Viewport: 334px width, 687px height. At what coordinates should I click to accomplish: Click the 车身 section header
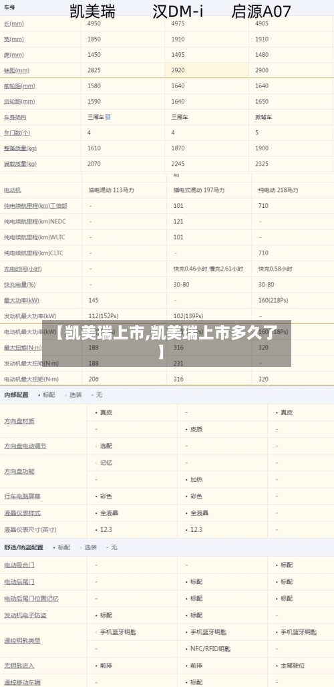pyautogui.click(x=9, y=7)
